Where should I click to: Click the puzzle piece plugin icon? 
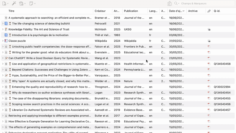[170, 4]
